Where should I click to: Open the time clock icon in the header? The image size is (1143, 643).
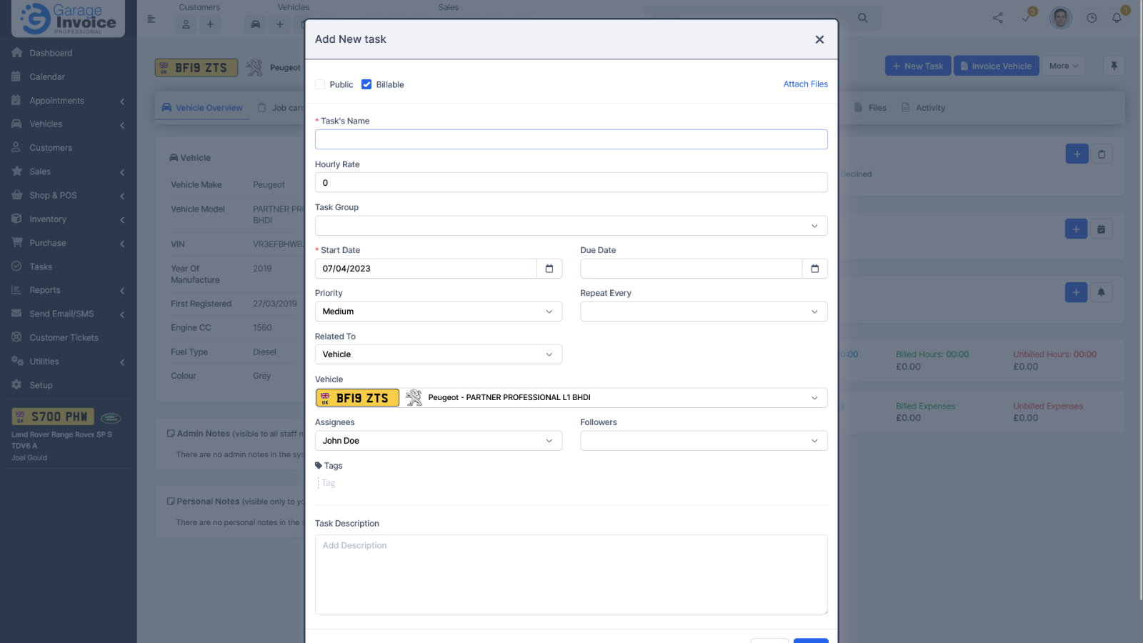point(1092,17)
